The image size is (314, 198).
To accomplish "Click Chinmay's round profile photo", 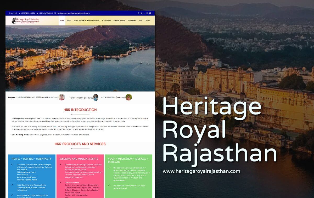I will pos(62,97).
